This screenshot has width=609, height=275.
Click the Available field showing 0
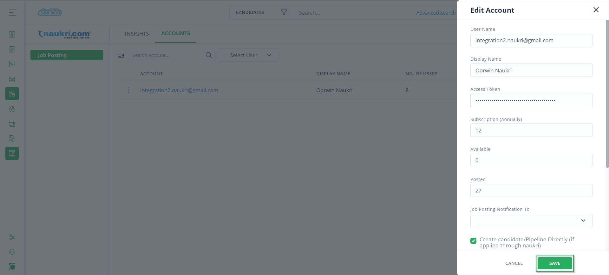(x=531, y=160)
